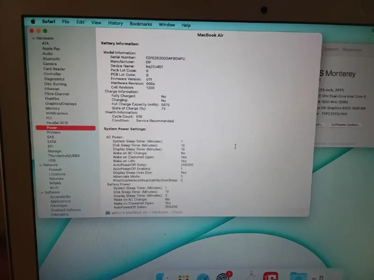Select Storage in the sidebar
The image size is (374, 280).
pyautogui.click(x=54, y=151)
